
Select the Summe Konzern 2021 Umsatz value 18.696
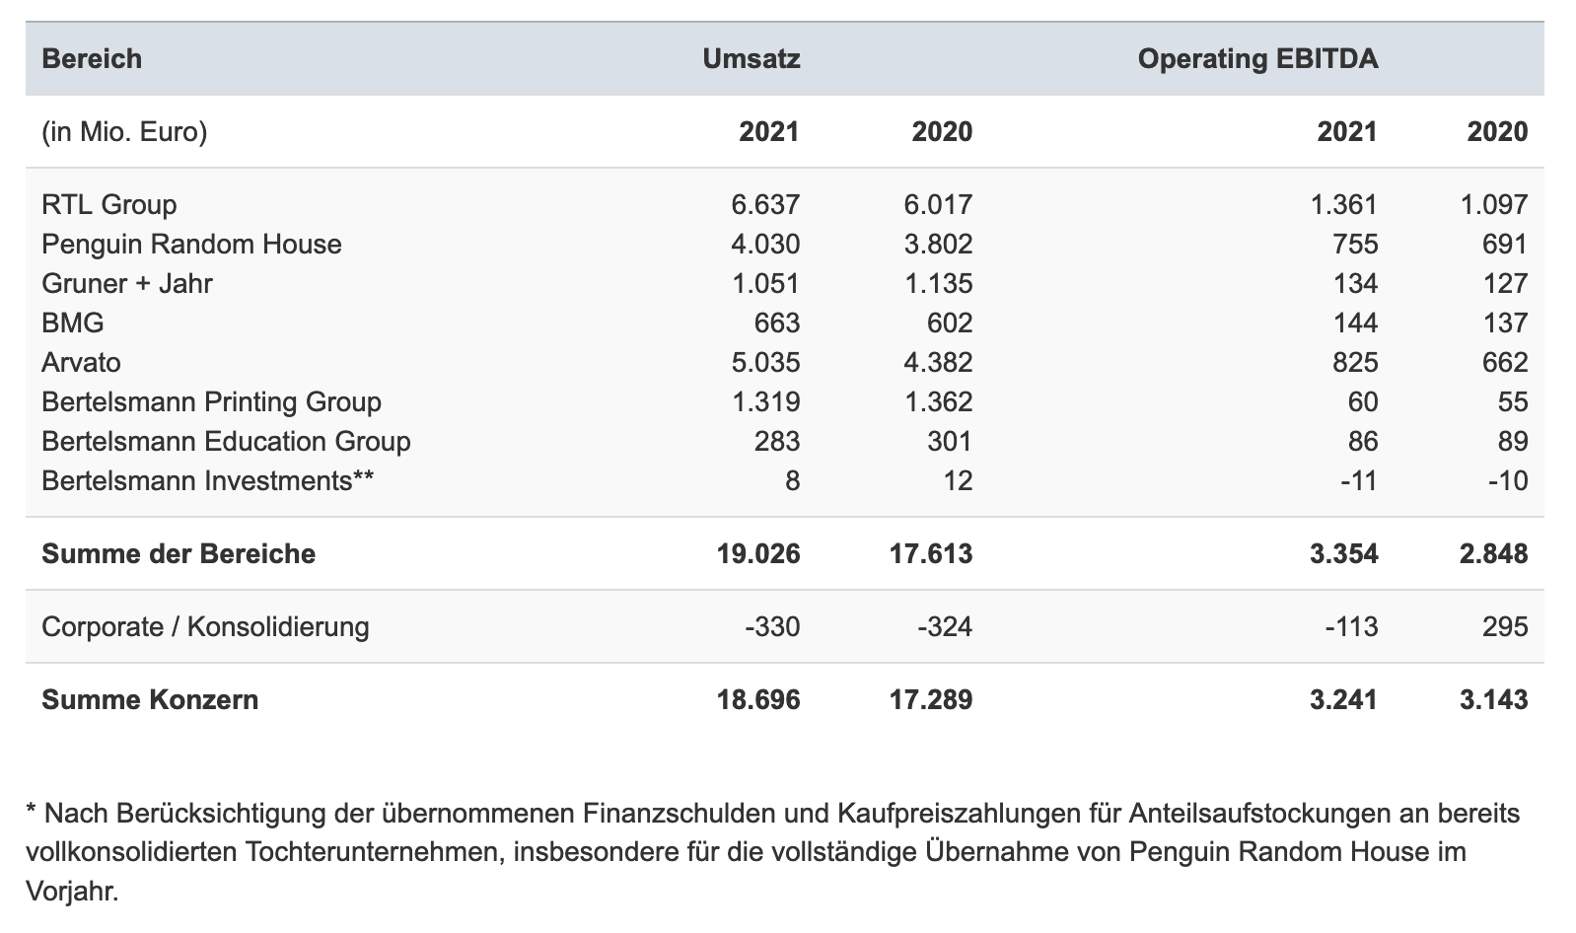click(x=758, y=700)
